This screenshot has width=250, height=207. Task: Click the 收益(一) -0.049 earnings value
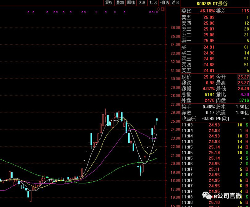(208, 118)
